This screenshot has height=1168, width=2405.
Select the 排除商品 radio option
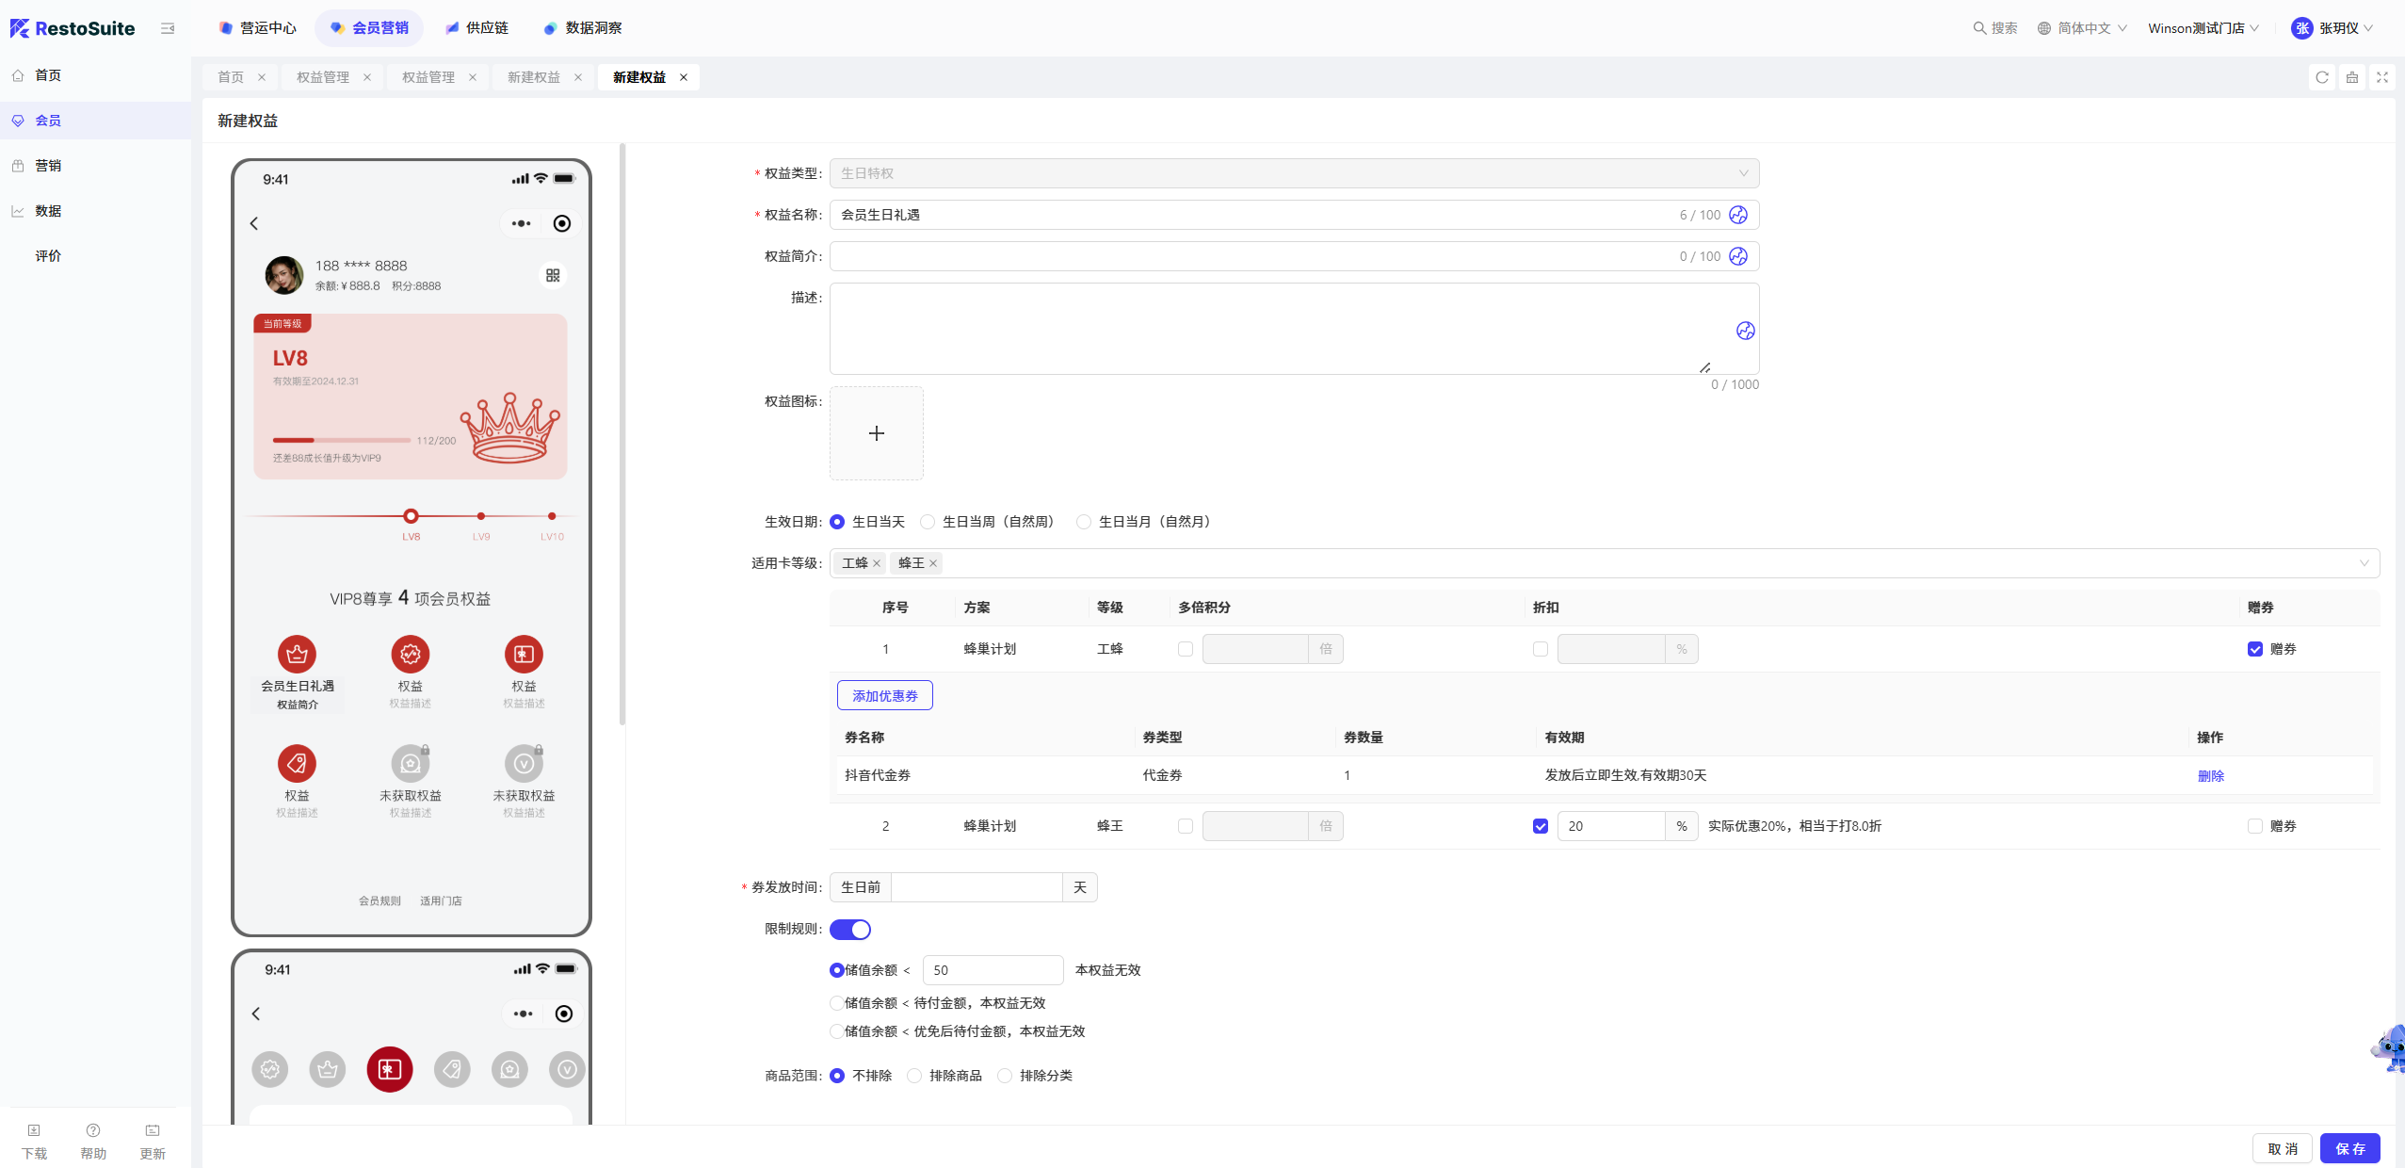pos(914,1076)
